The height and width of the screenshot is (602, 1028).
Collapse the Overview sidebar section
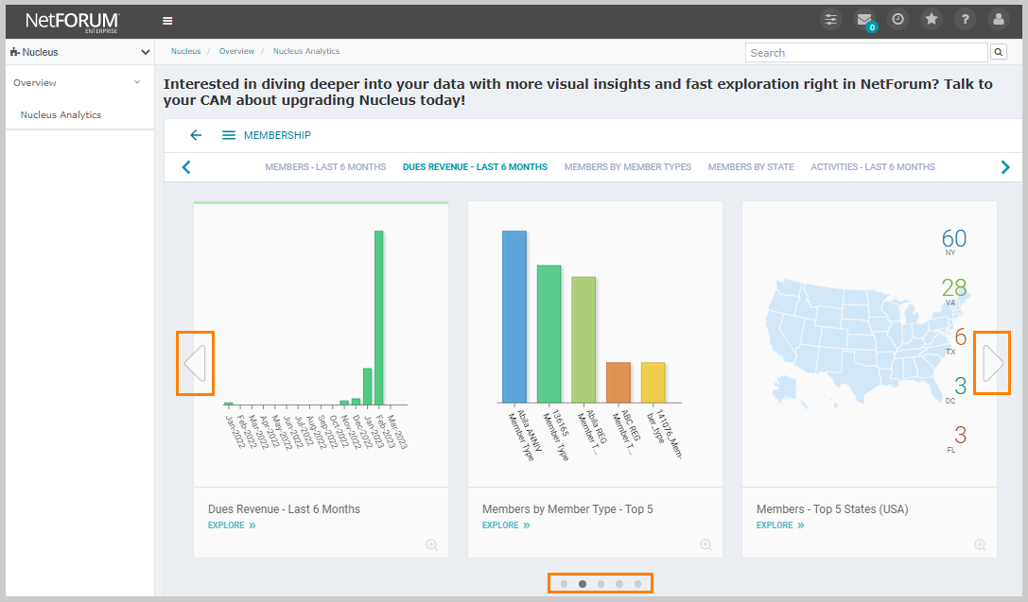137,83
